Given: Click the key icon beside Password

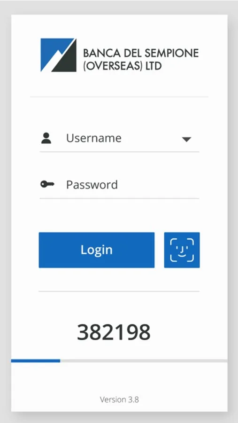Looking at the screenshot, I should click(x=47, y=185).
